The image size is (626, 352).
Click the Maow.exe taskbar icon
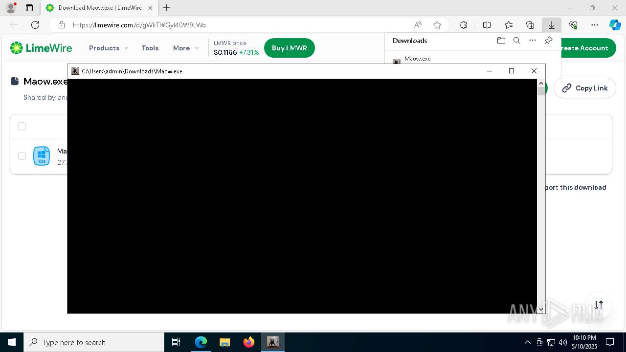pyautogui.click(x=273, y=342)
